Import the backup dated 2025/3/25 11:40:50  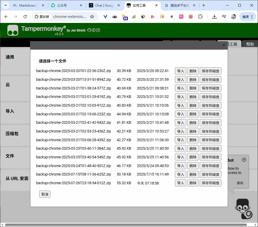180,149
